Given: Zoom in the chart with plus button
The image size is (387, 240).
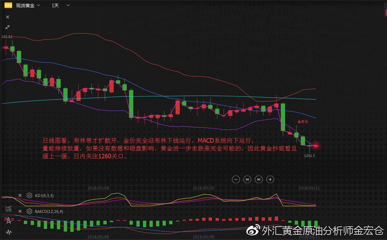Looking at the screenshot, I should coord(270,179).
